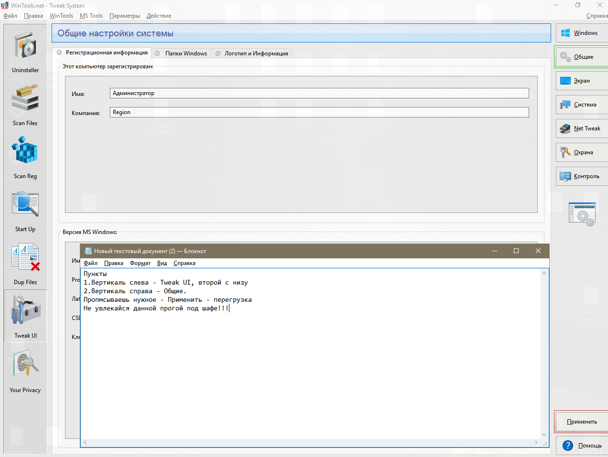
Task: Open Notepad Правка menu
Action: [x=114, y=263]
